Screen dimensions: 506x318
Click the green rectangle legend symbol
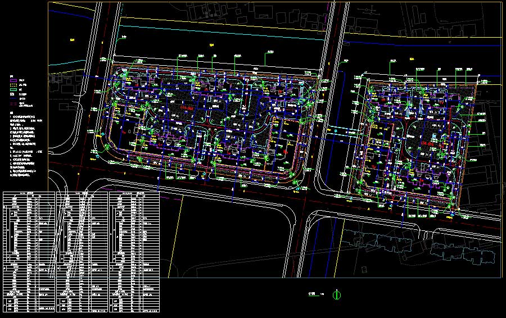click(14, 89)
